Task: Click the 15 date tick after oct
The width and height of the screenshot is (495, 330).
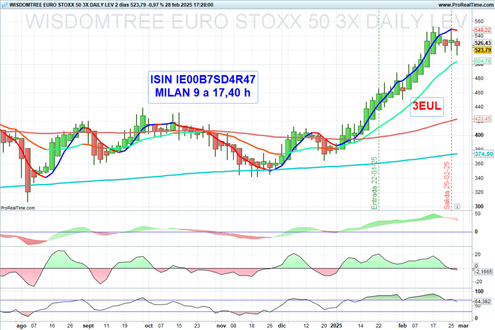Action: point(179,326)
